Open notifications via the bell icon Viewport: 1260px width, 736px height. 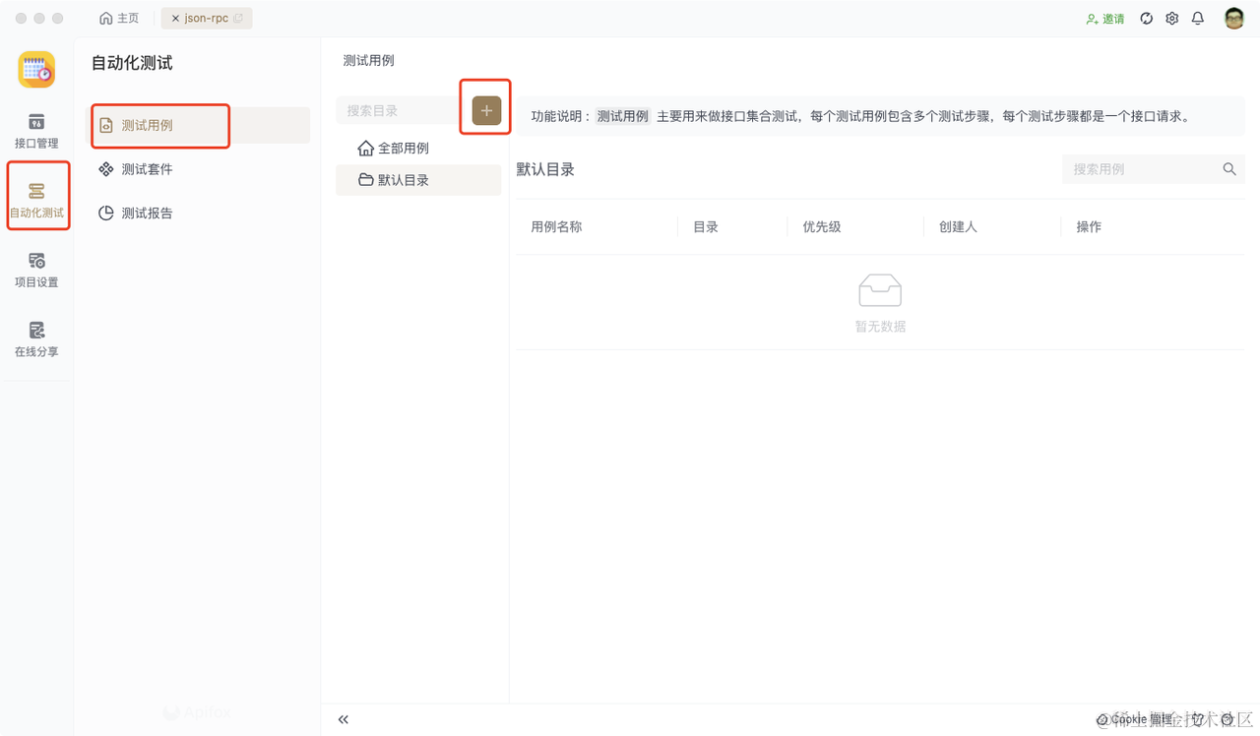1197,18
